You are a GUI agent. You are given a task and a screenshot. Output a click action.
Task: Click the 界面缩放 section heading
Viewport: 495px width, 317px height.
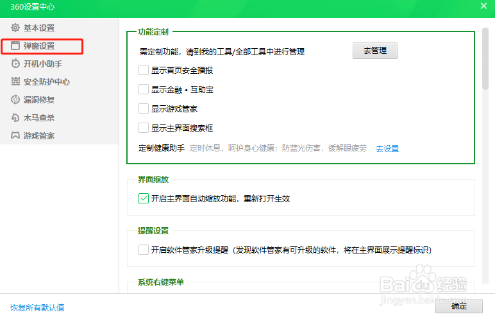click(x=153, y=180)
